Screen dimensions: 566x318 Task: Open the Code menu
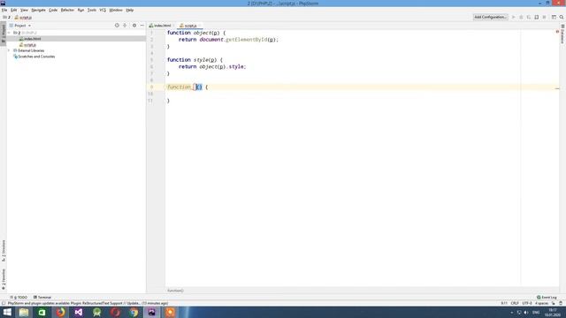click(x=53, y=10)
